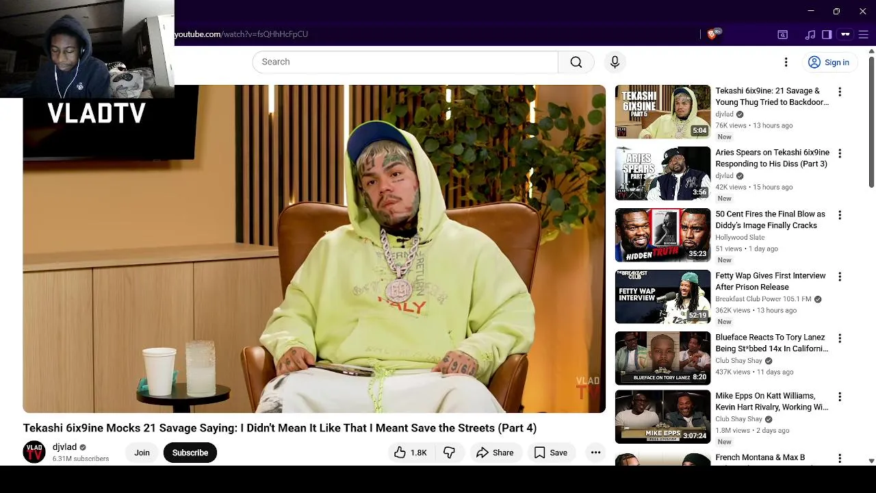Open Aries Spears Part 3 thumbnail
Viewport: 876px width, 493px height.
(x=662, y=173)
